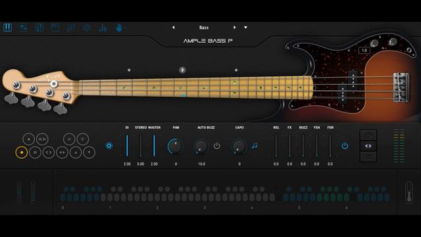
Task: Select the top fingering mode button in stack
Action: click(368, 135)
